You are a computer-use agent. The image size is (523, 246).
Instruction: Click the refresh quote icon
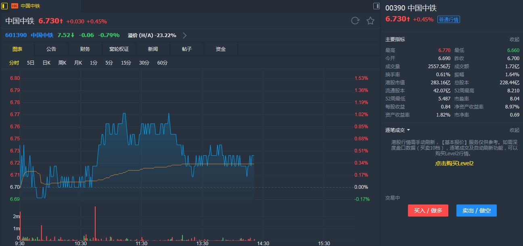coord(355,21)
